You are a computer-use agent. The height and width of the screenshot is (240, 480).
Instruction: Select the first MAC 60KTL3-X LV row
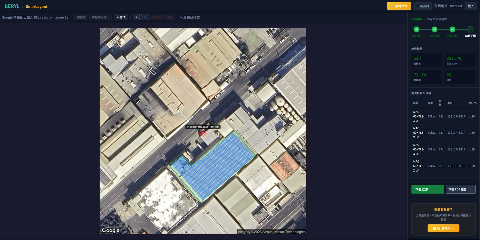[445, 116]
